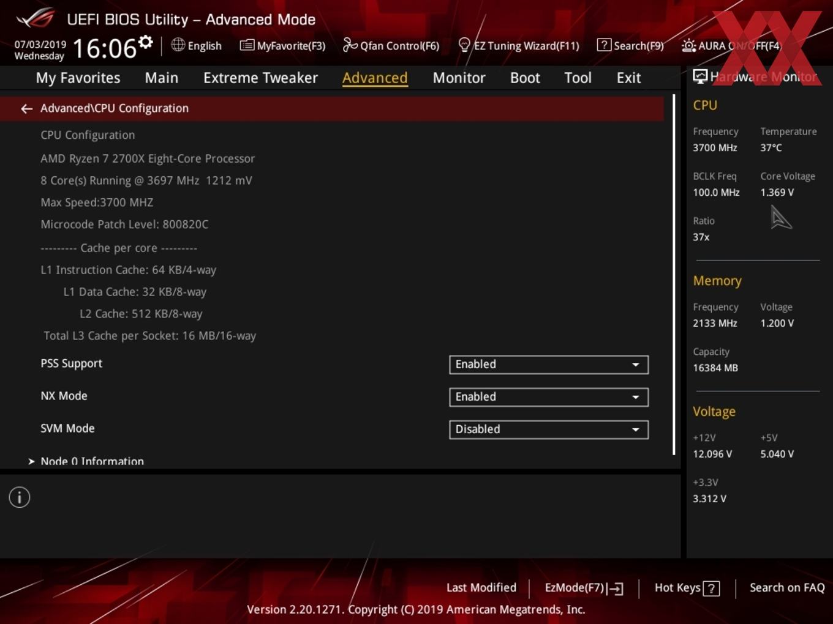Click Core Voltage value 1.369 V
Screen dimensions: 833x624
(x=777, y=192)
